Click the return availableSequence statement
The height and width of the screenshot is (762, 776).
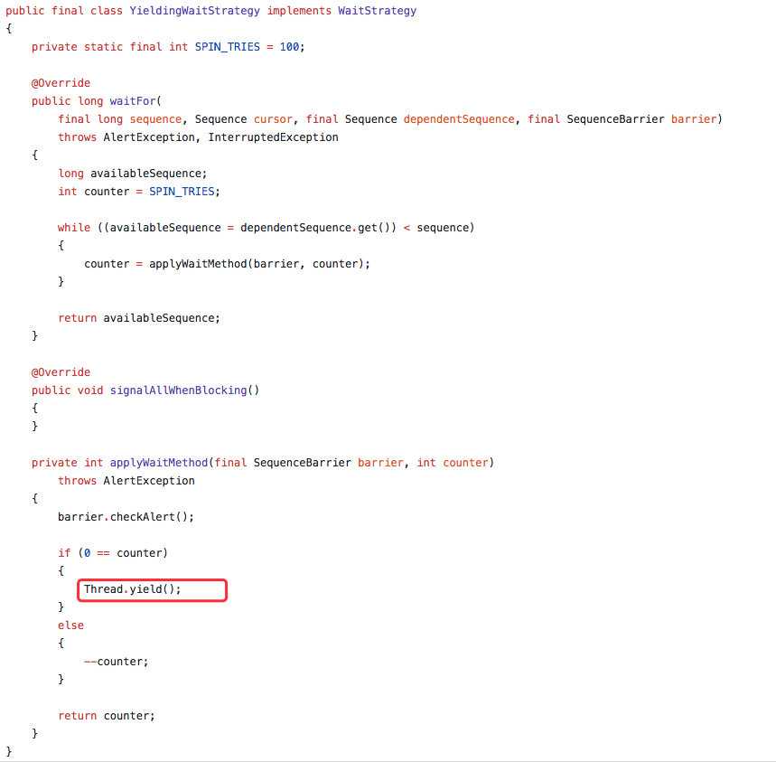pos(139,318)
